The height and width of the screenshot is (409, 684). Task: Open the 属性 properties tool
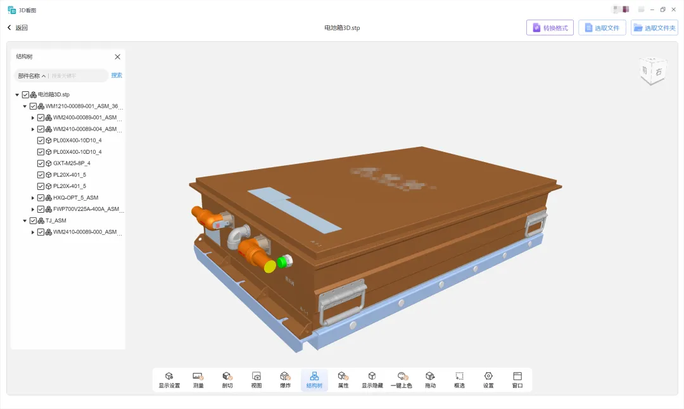click(x=343, y=380)
